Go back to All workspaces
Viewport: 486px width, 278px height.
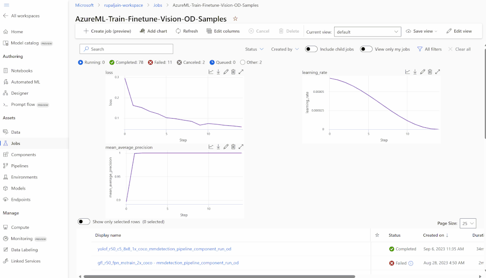[21, 16]
